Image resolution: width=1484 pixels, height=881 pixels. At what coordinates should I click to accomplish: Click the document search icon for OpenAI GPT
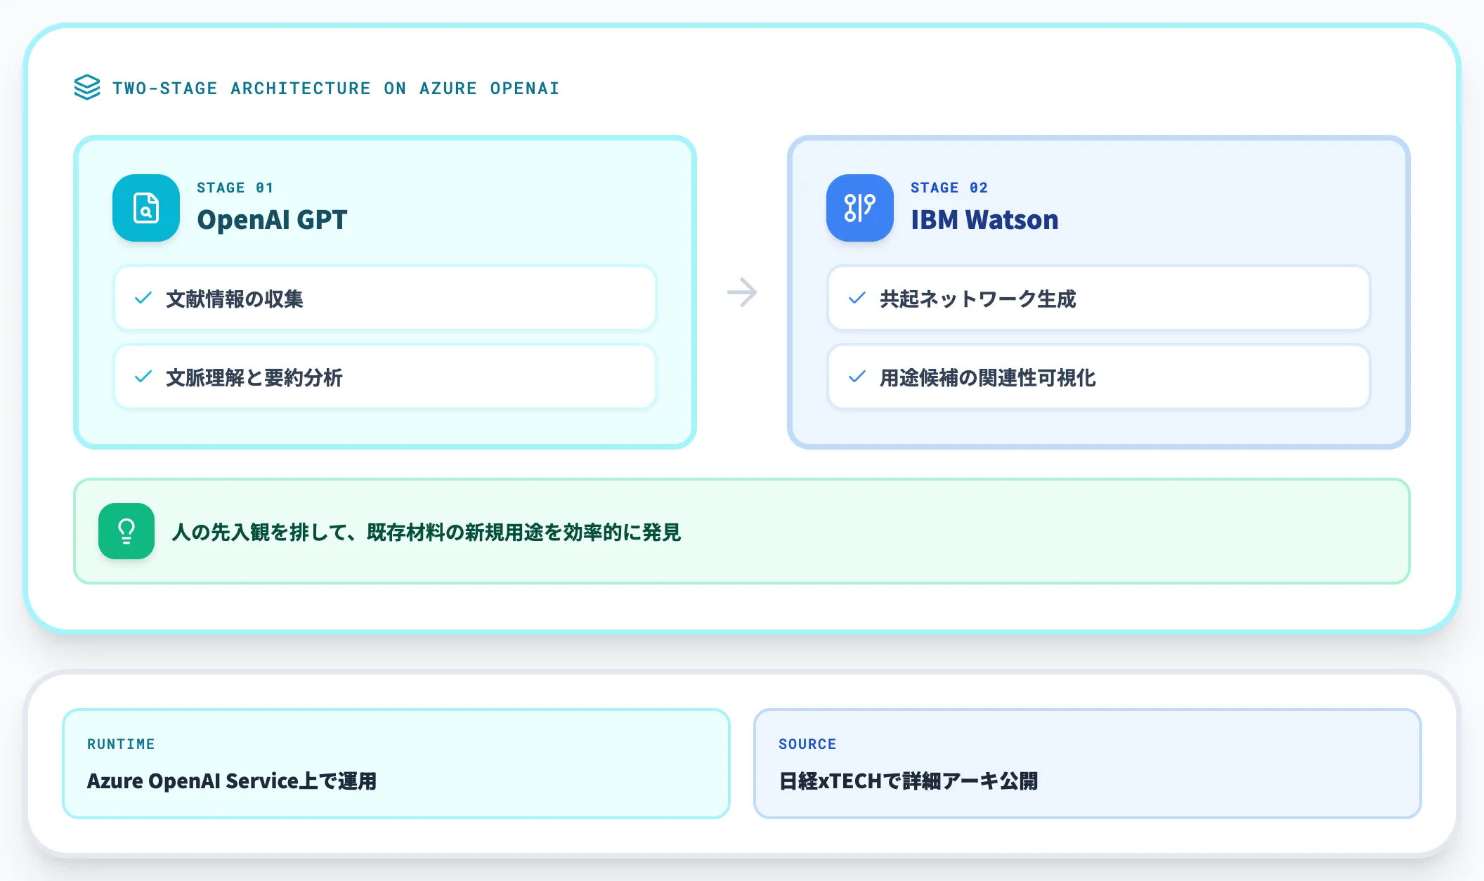click(x=146, y=208)
